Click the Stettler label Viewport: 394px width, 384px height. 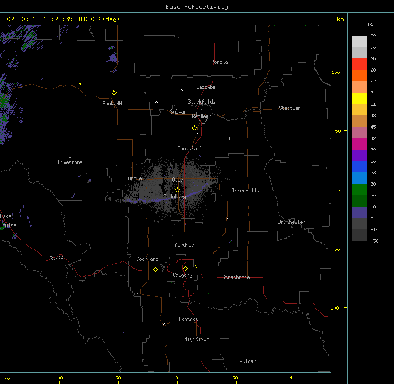point(290,108)
